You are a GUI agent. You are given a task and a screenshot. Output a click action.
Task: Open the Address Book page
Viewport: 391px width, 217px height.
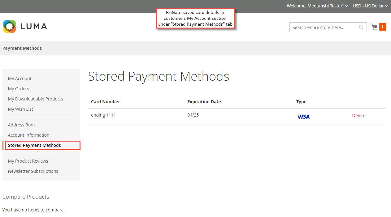[x=22, y=125]
